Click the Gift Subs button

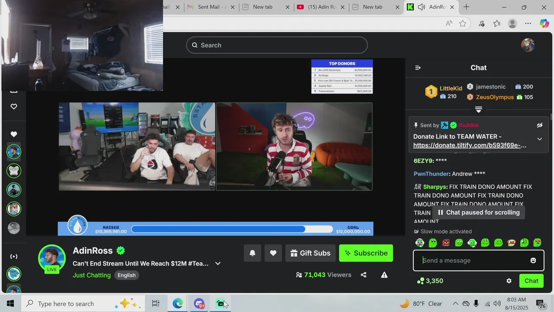[x=310, y=253]
